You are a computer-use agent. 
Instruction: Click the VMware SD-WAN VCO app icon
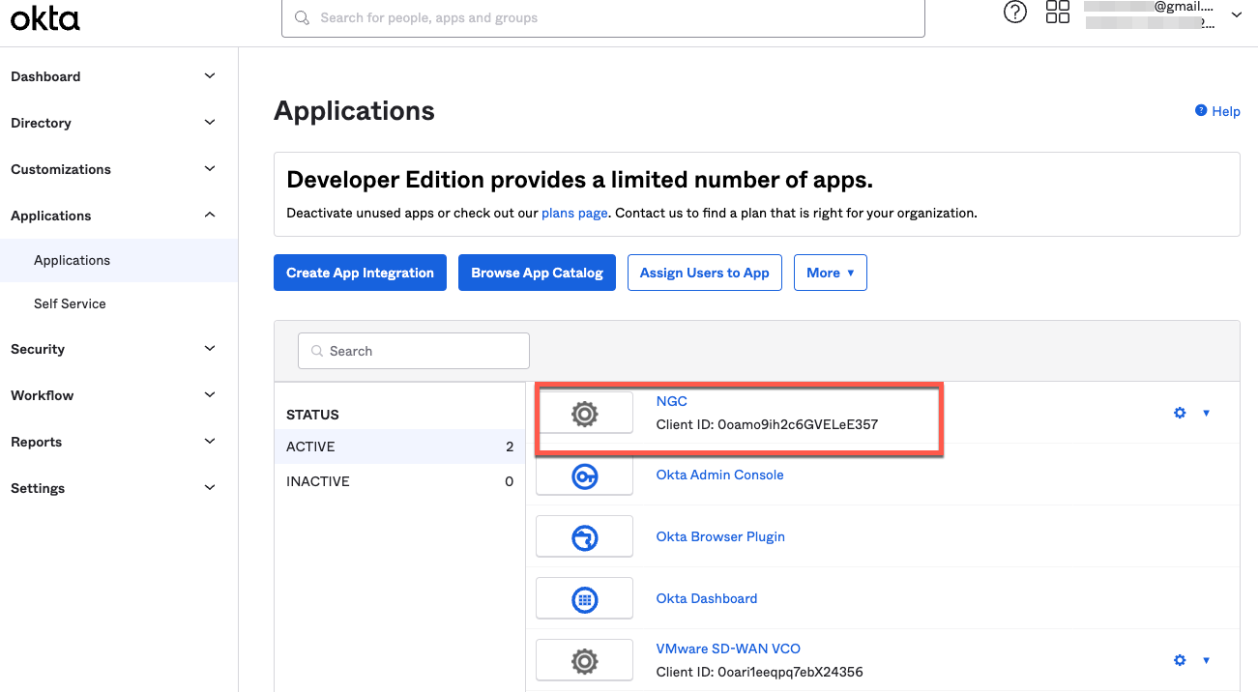(x=584, y=661)
